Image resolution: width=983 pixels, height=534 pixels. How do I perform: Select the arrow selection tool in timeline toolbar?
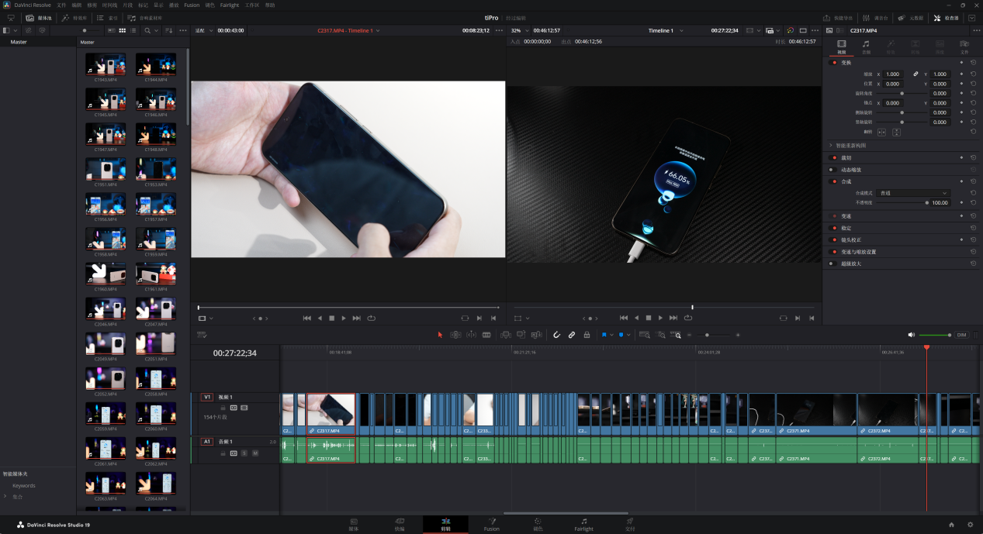point(440,335)
